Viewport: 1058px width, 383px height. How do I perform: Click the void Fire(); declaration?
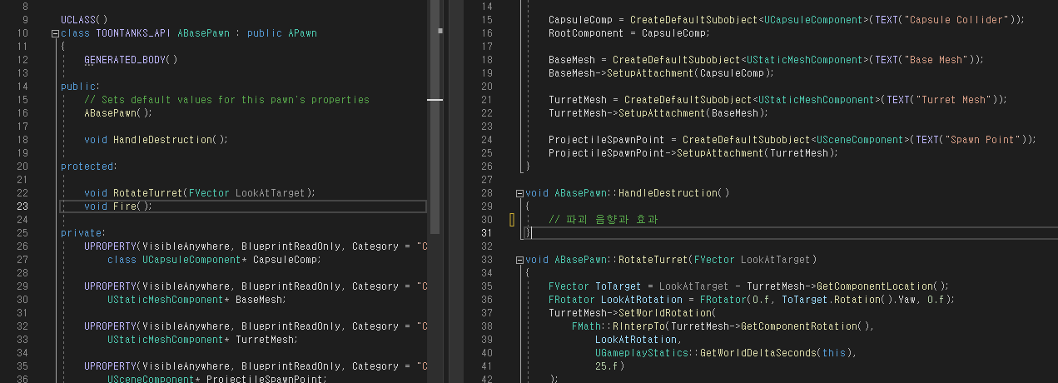pos(118,206)
